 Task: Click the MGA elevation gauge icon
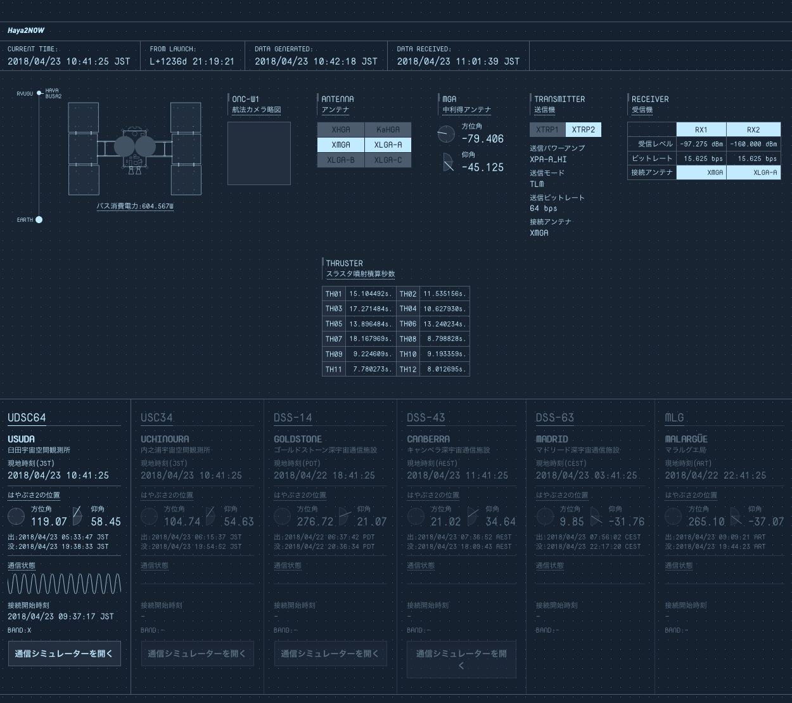(448, 162)
